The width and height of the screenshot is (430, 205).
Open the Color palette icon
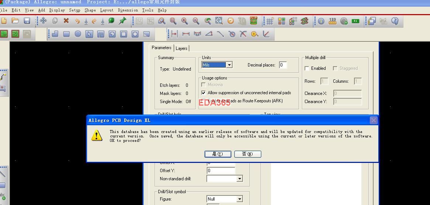tap(282, 21)
